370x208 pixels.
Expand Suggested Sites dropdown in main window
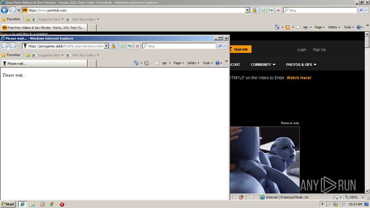point(62,19)
